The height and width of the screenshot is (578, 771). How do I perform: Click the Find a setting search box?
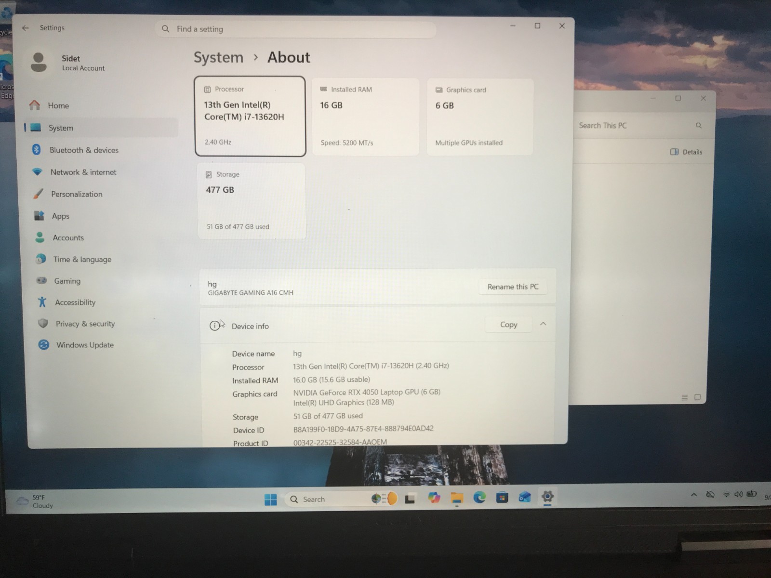point(296,29)
